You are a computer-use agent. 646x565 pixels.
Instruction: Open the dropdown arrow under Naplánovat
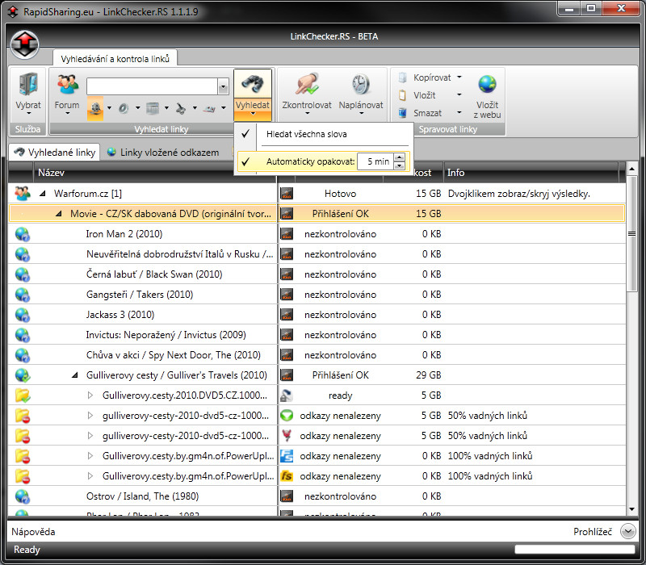pos(361,113)
